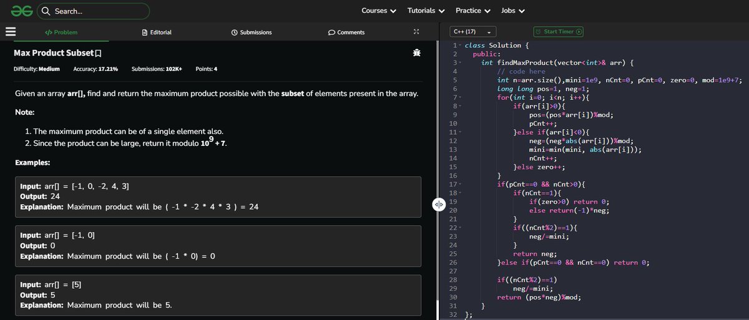
Task: Collapse the else-if fold at line 11
Action: pos(460,133)
